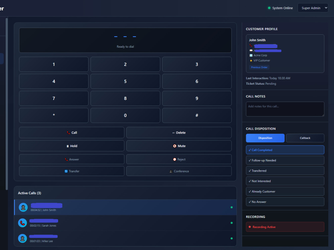334x250 pixels.
Task: Click the Delete button label
Action: [179, 133]
